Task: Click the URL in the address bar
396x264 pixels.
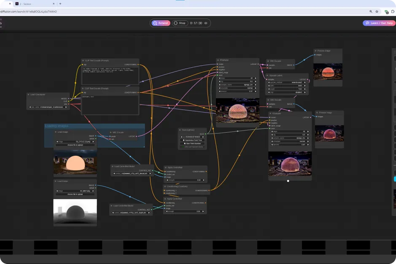Action: [x=28, y=11]
